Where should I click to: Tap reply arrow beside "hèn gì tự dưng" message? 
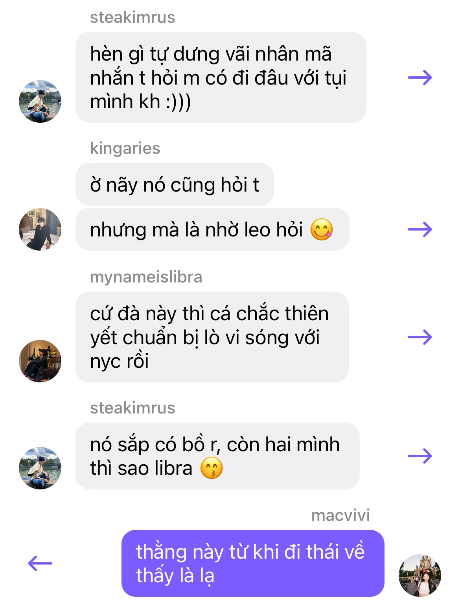(x=420, y=77)
